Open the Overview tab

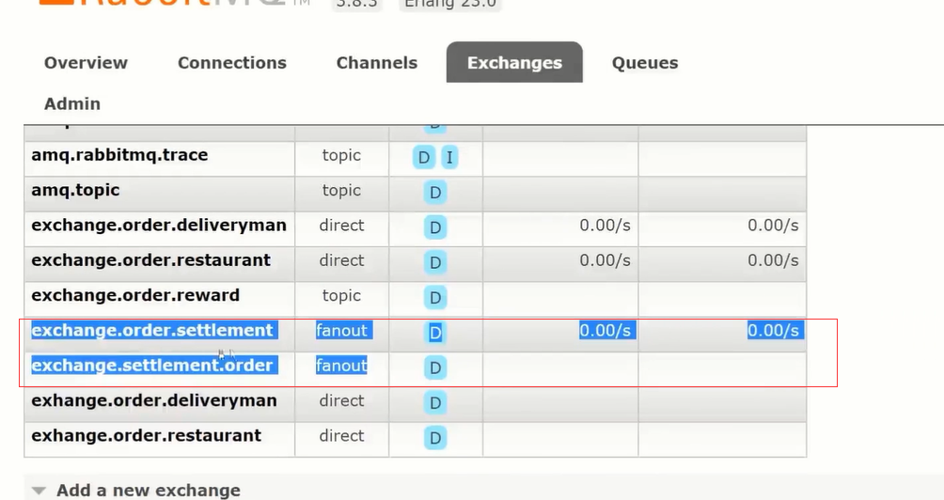(x=86, y=63)
